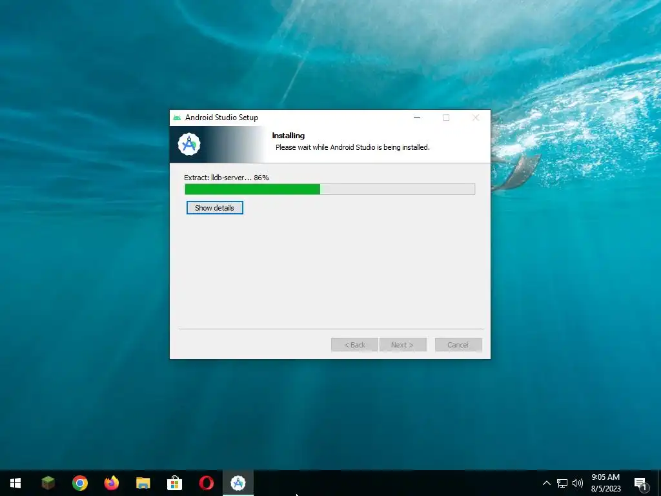661x496 pixels.
Task: Open File Explorer from the taskbar
Action: (x=143, y=483)
